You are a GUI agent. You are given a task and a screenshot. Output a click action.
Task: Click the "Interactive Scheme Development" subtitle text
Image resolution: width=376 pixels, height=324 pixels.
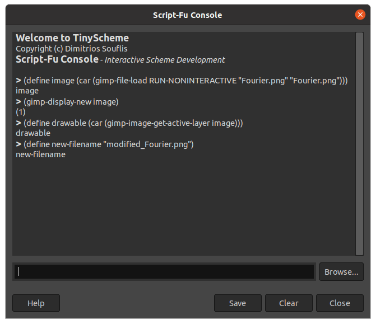165,60
